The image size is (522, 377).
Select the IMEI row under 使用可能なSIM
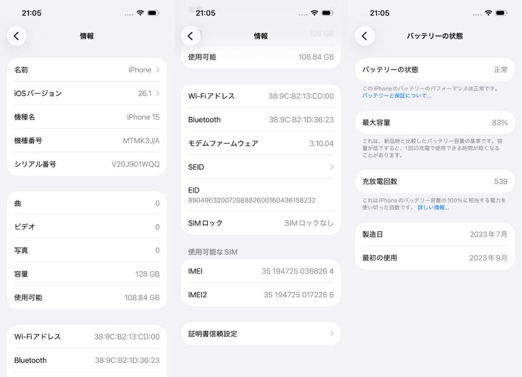pos(261,271)
